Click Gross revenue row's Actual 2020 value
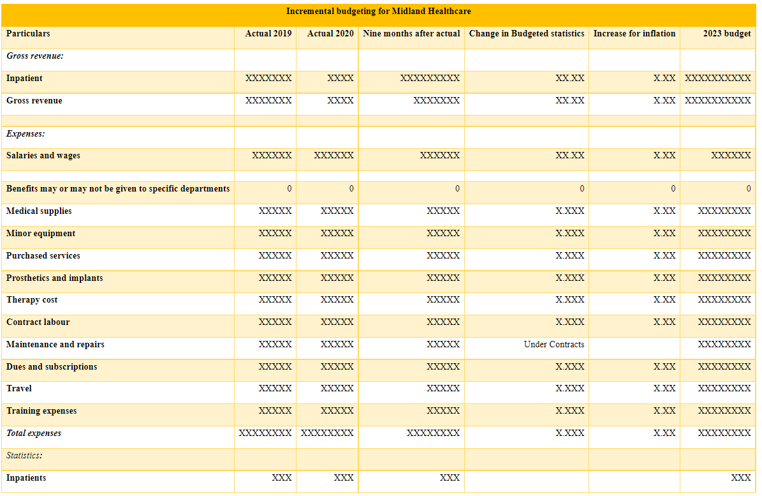The width and height of the screenshot is (762, 496). click(x=341, y=101)
